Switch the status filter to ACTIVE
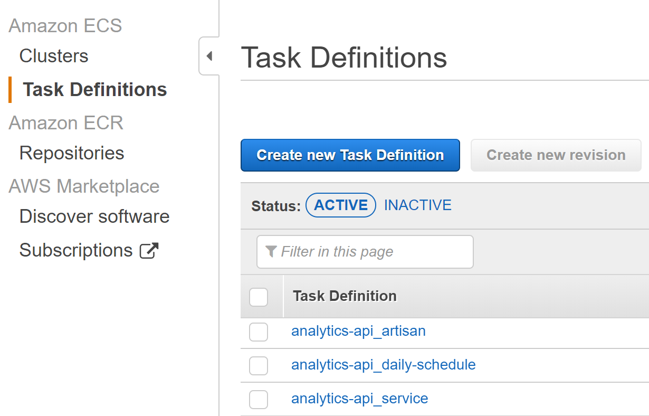Viewport: 649px width, 416px height. click(x=341, y=205)
